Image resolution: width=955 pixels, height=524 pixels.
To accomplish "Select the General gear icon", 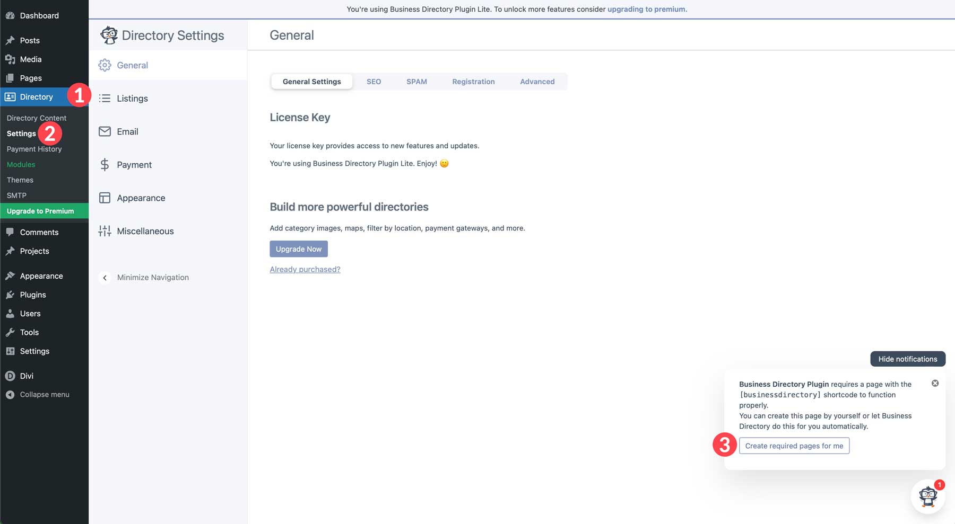I will click(105, 65).
